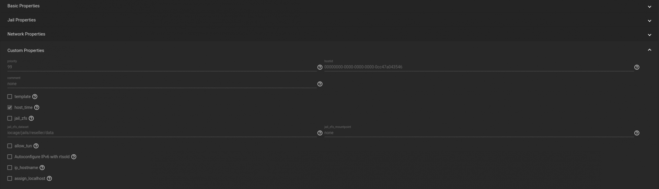This screenshot has height=189, width=659.
Task: Click help icon next to template
Action: coord(35,97)
